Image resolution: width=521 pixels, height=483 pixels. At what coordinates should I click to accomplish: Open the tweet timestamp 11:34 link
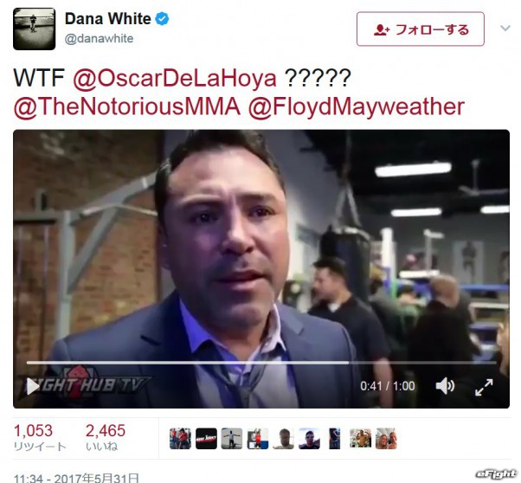coord(76,478)
